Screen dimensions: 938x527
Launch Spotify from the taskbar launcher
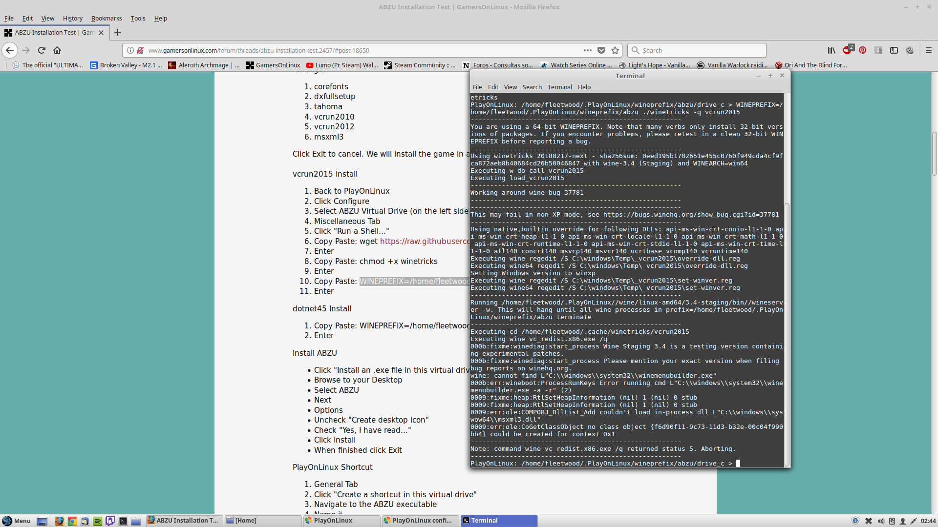point(97,521)
